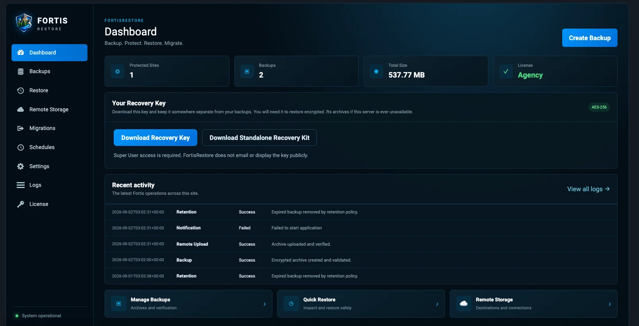Click the Backup activity label
639x326 pixels.
click(184, 260)
